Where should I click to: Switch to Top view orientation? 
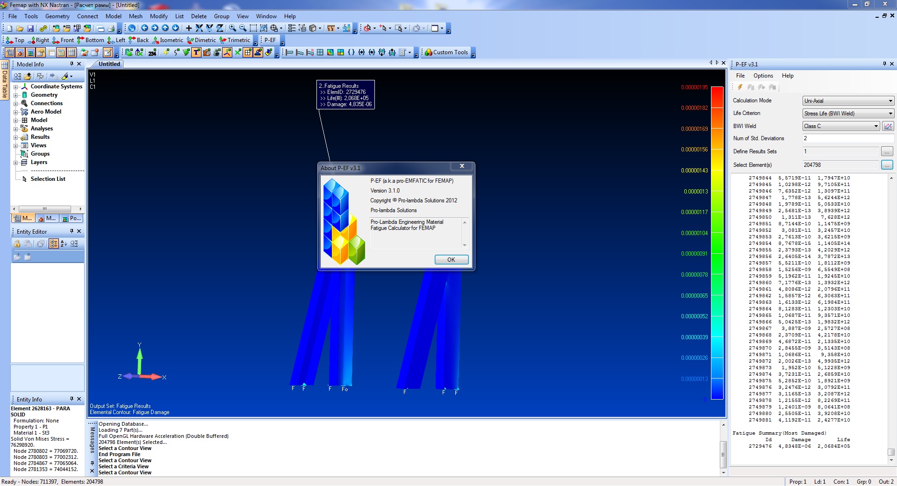[x=15, y=40]
